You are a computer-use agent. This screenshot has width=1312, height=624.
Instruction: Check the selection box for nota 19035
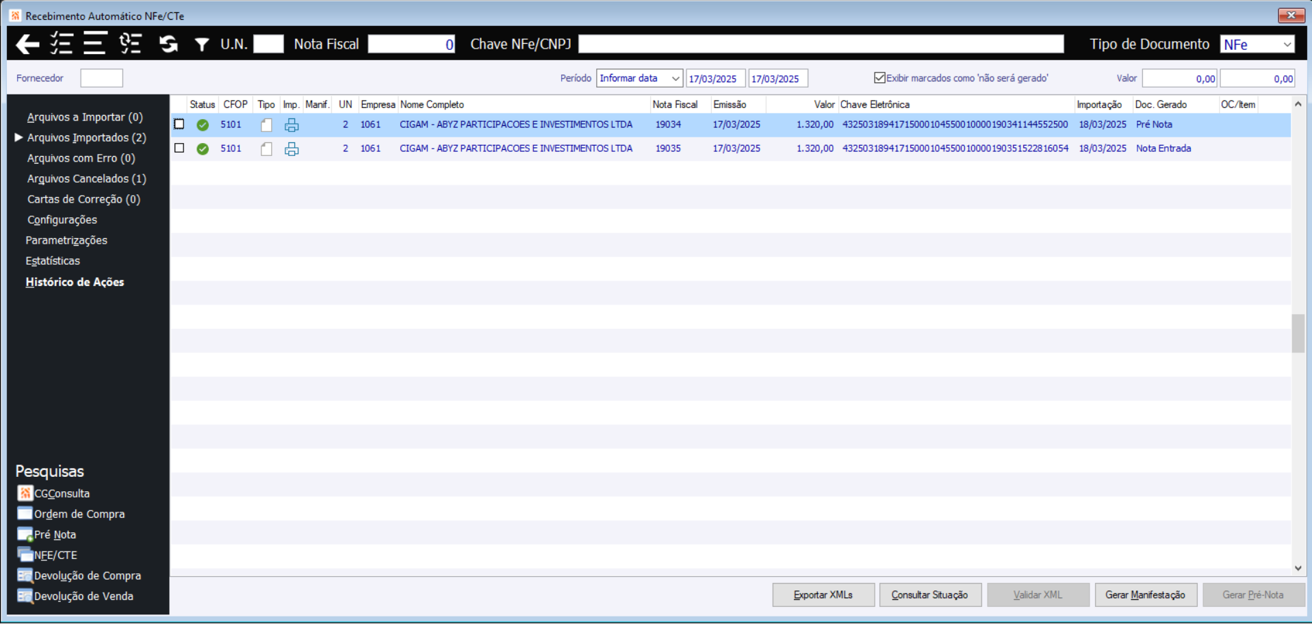tap(179, 148)
